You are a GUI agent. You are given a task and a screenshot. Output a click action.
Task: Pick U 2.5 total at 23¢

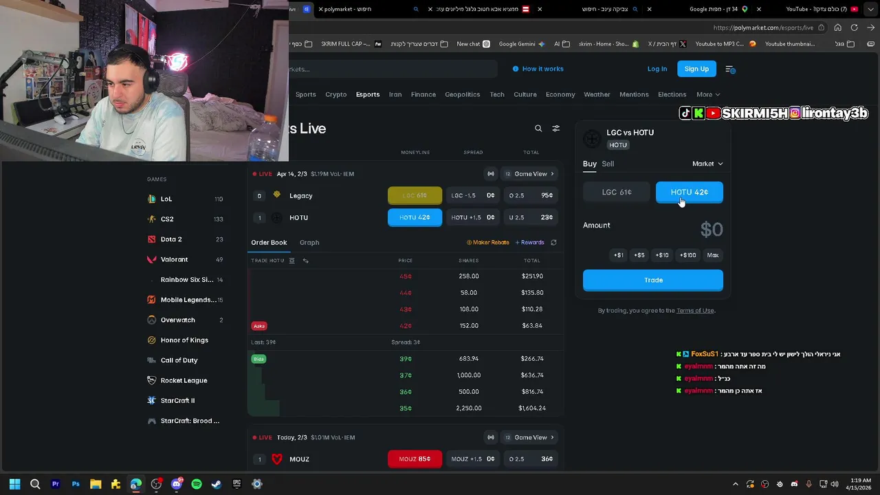pos(531,217)
